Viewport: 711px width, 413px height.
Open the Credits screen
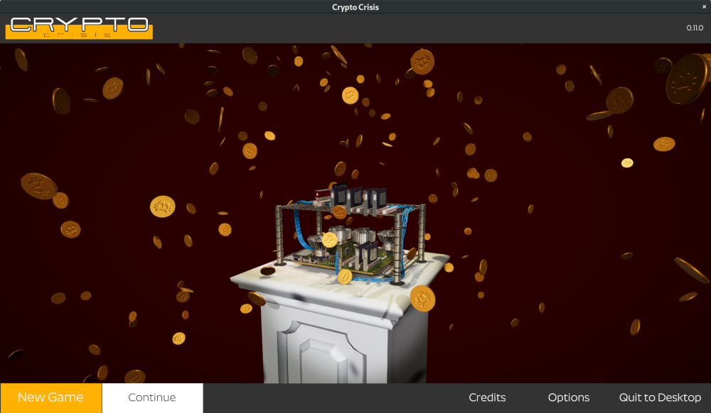(x=487, y=397)
